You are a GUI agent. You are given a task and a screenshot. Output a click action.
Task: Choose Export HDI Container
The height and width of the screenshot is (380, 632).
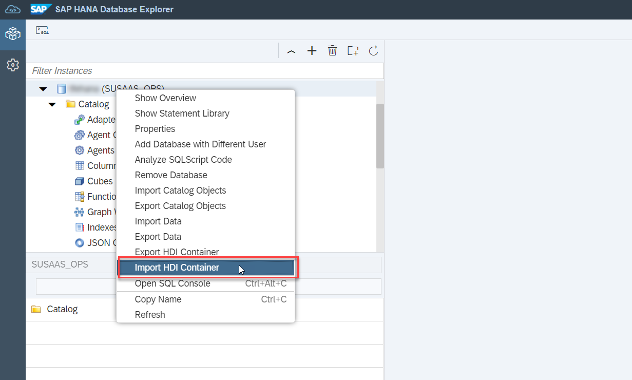coord(206,252)
